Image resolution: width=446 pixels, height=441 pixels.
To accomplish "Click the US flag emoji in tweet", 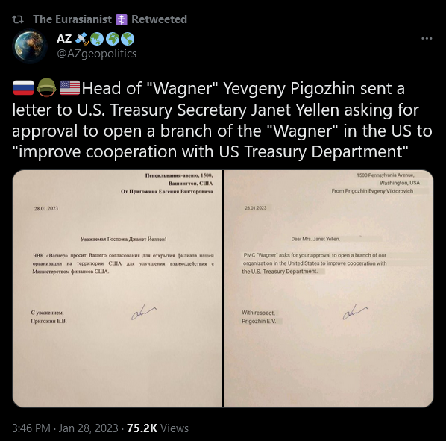I will pos(69,87).
